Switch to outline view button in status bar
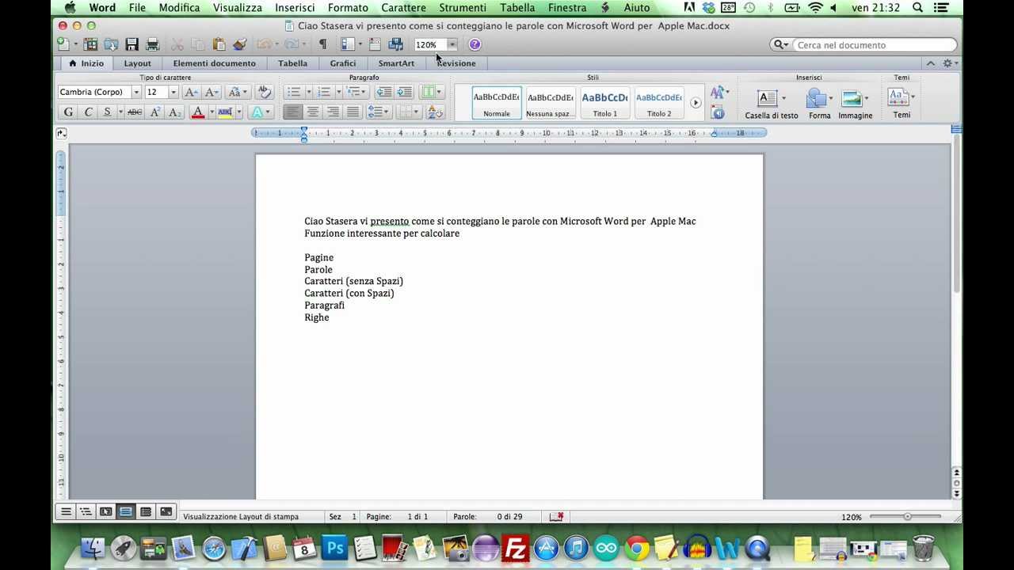 86,512
